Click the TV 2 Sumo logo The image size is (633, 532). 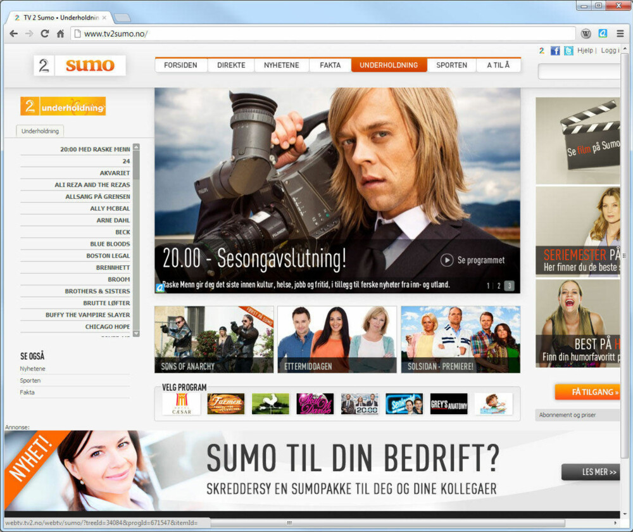click(80, 65)
